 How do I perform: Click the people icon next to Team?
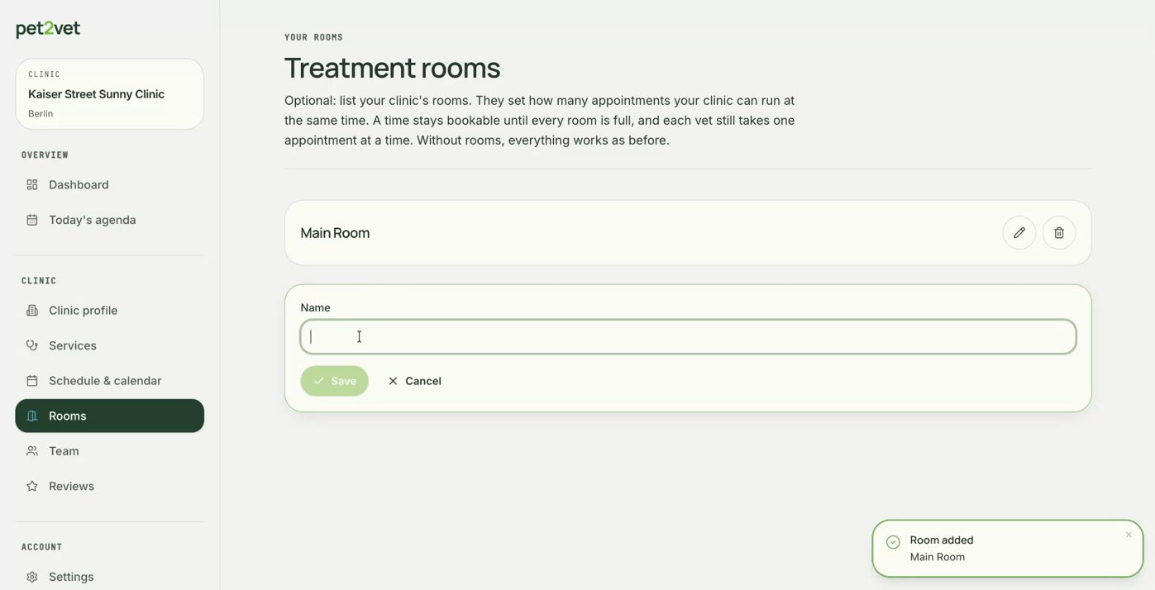pos(32,451)
